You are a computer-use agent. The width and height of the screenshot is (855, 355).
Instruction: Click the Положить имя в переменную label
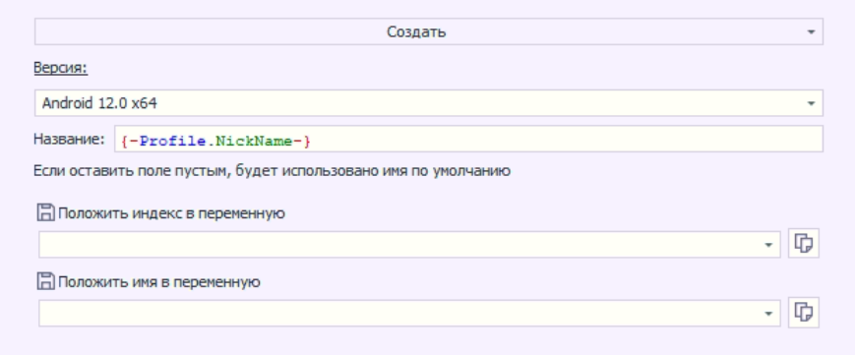pos(159,282)
